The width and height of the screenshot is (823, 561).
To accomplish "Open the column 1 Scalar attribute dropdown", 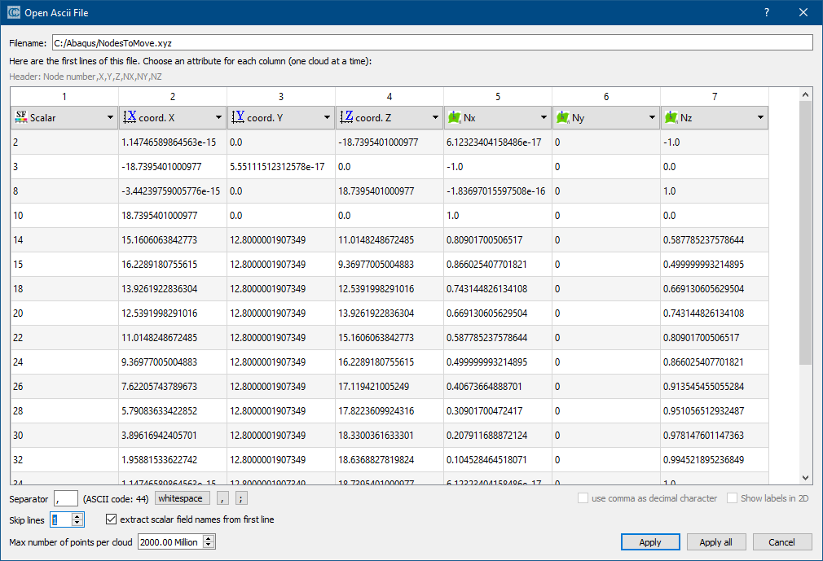I will (110, 118).
